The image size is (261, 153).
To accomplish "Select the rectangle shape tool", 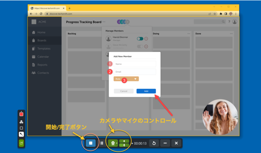I will pyautogui.click(x=21, y=128).
